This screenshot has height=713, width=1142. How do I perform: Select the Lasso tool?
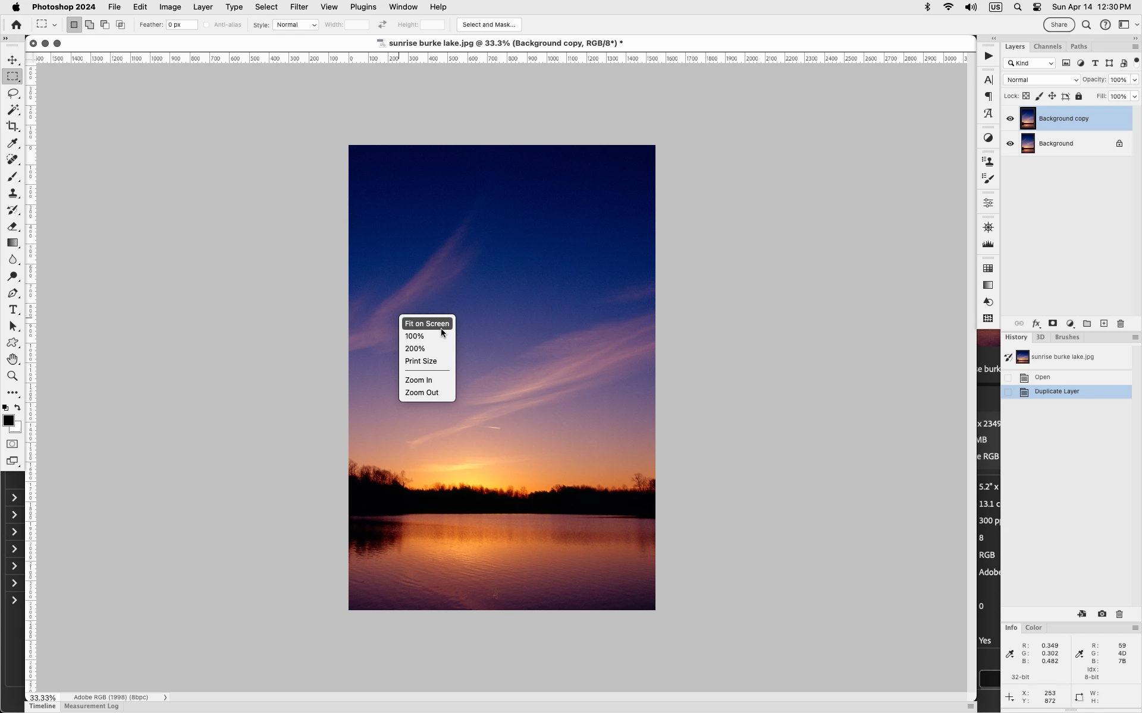[13, 93]
